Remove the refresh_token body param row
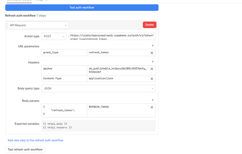242x154 pixels. coord(152,107)
